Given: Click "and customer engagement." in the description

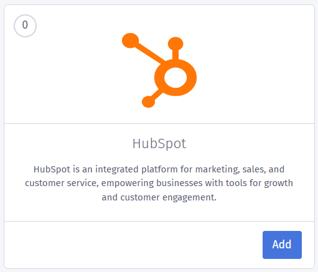Looking at the screenshot, I should (x=159, y=197).
